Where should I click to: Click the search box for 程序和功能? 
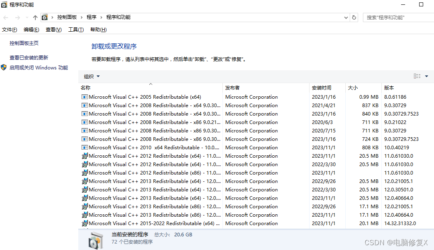[399, 17]
